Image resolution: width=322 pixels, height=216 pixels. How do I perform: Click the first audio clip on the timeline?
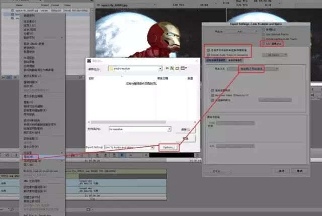coord(123,182)
